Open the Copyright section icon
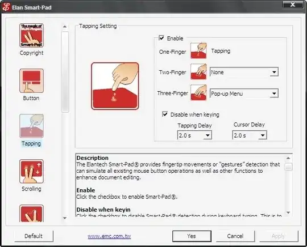307x247 pixels. tap(31, 35)
